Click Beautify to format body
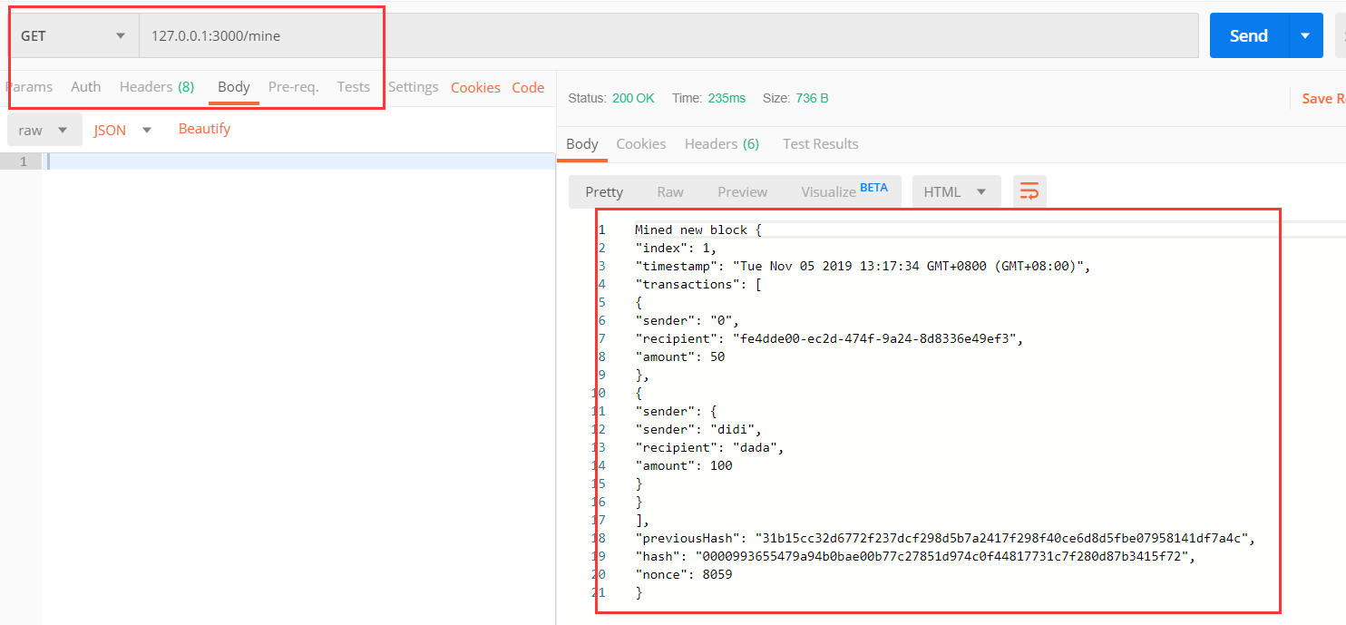 tap(204, 129)
